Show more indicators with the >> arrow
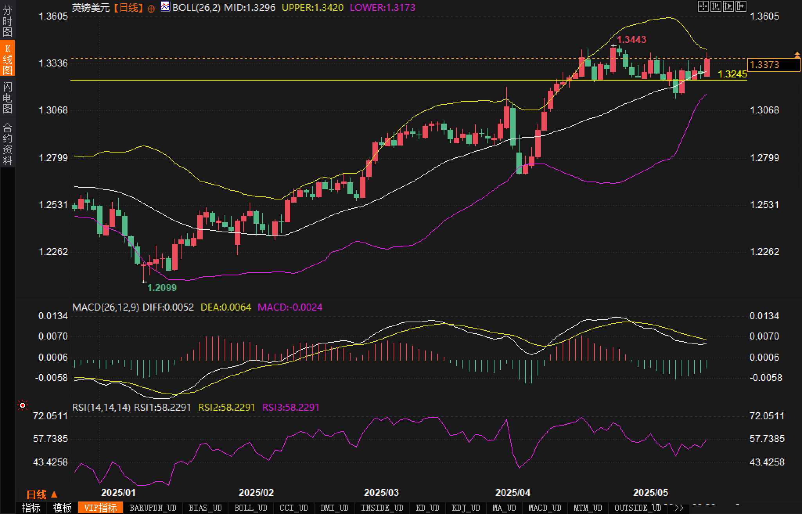Image resolution: width=802 pixels, height=514 pixels. pos(679,508)
